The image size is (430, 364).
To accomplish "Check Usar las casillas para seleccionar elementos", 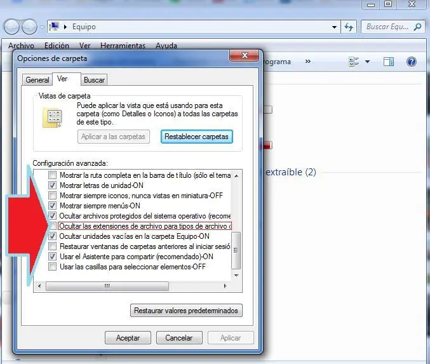I will (52, 267).
